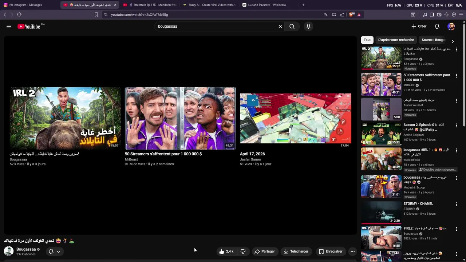Switch to the Streettalk Ep.1 tab
This screenshot has height=262, width=466.
tap(150, 5)
